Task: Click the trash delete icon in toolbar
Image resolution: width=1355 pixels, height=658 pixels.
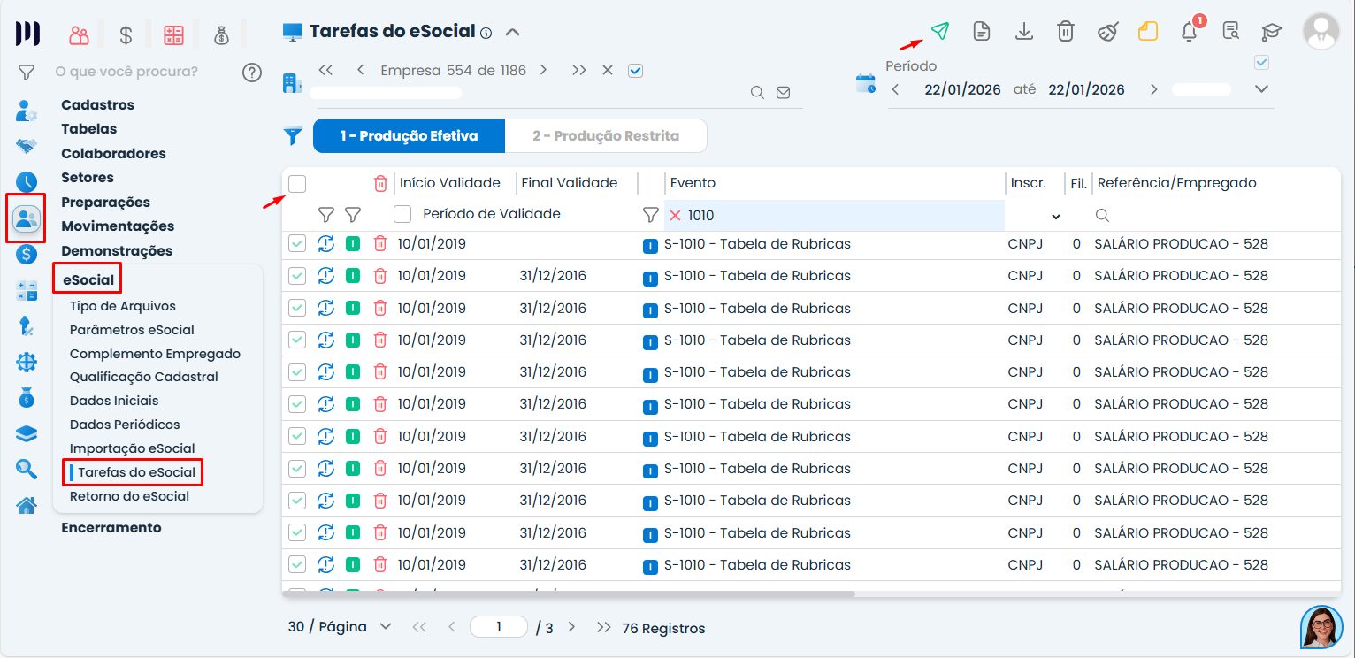Action: (1065, 30)
